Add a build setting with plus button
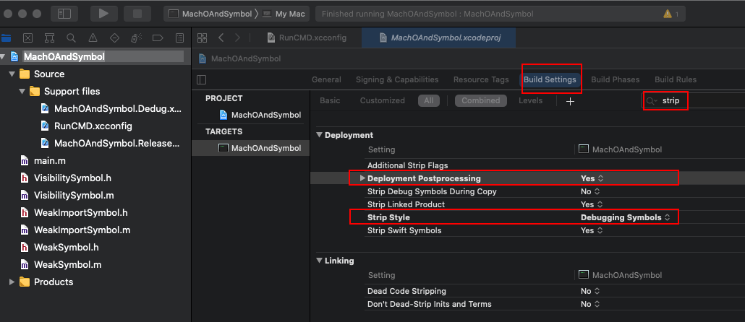The height and width of the screenshot is (322, 745). [x=571, y=101]
